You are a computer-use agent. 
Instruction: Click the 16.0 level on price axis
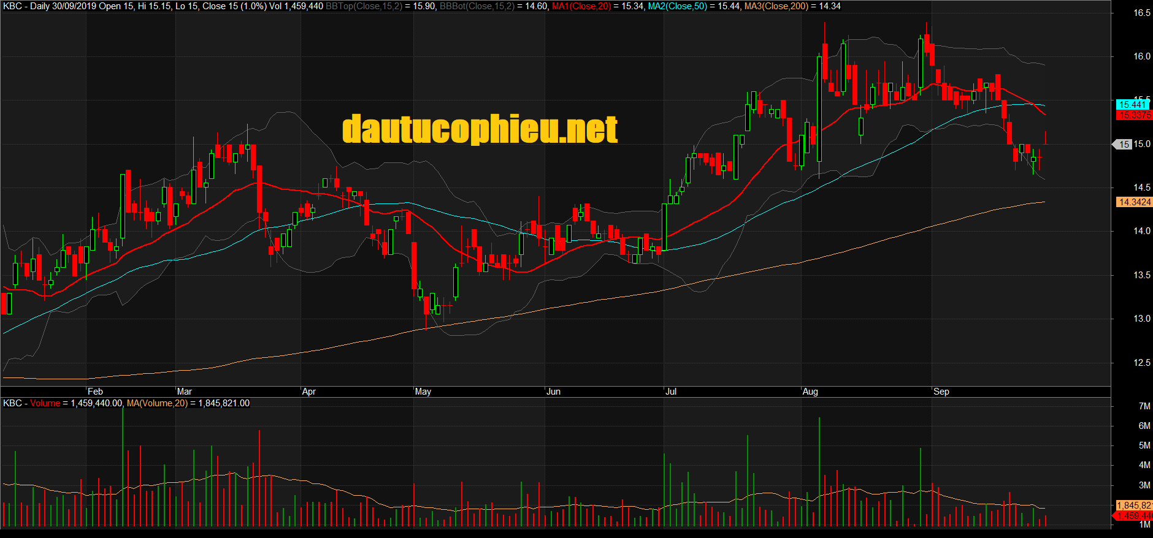pyautogui.click(x=1141, y=56)
